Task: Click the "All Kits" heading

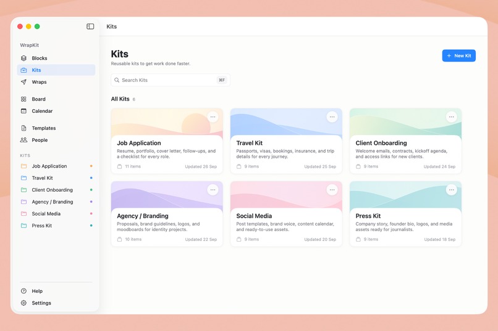Action: point(120,99)
